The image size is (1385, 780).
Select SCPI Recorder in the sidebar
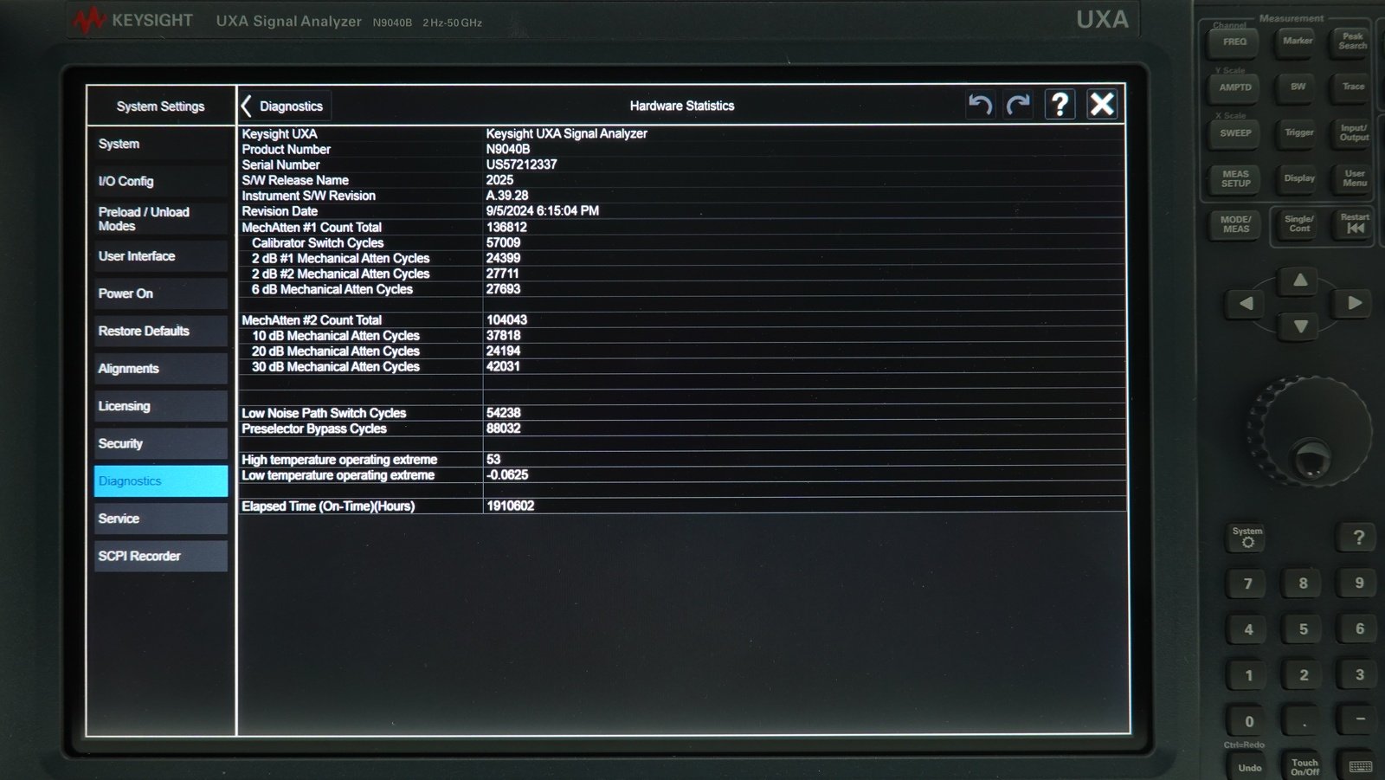click(160, 556)
